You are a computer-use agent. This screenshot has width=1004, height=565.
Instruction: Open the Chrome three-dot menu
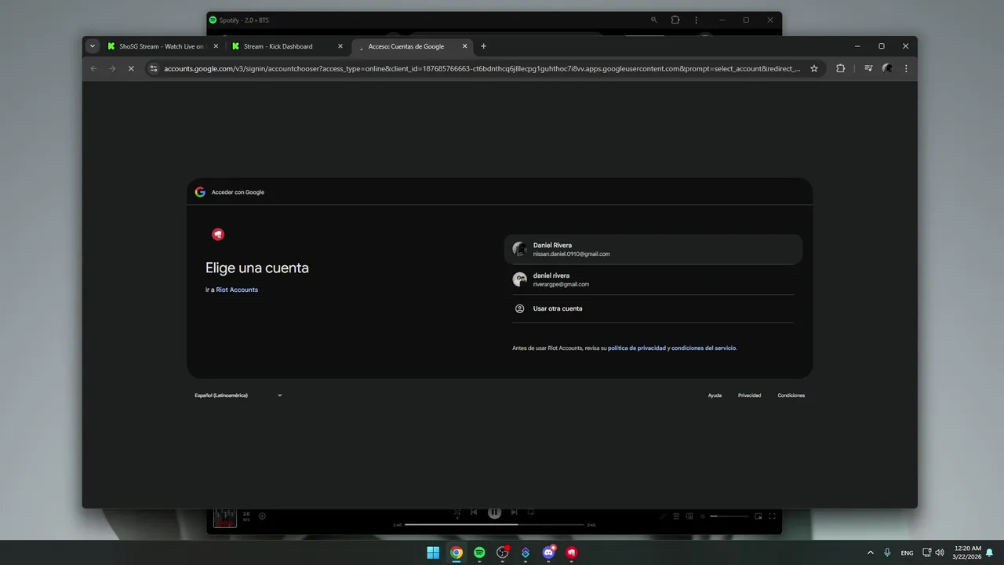tap(906, 68)
